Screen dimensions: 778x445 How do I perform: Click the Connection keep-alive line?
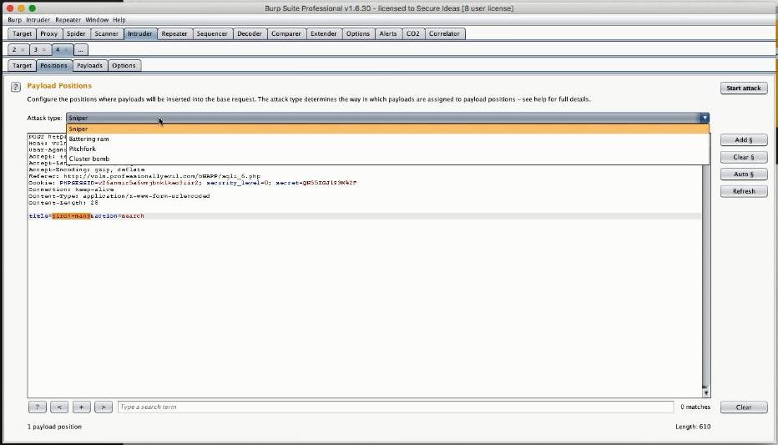(72, 190)
